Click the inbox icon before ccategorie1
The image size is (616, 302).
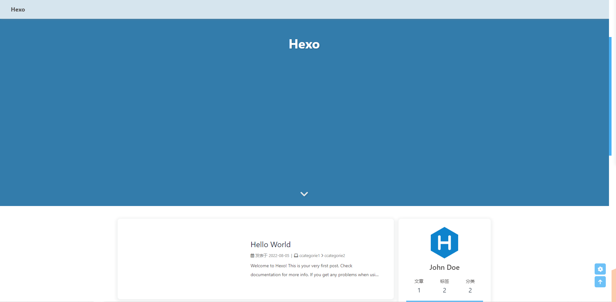(296, 256)
